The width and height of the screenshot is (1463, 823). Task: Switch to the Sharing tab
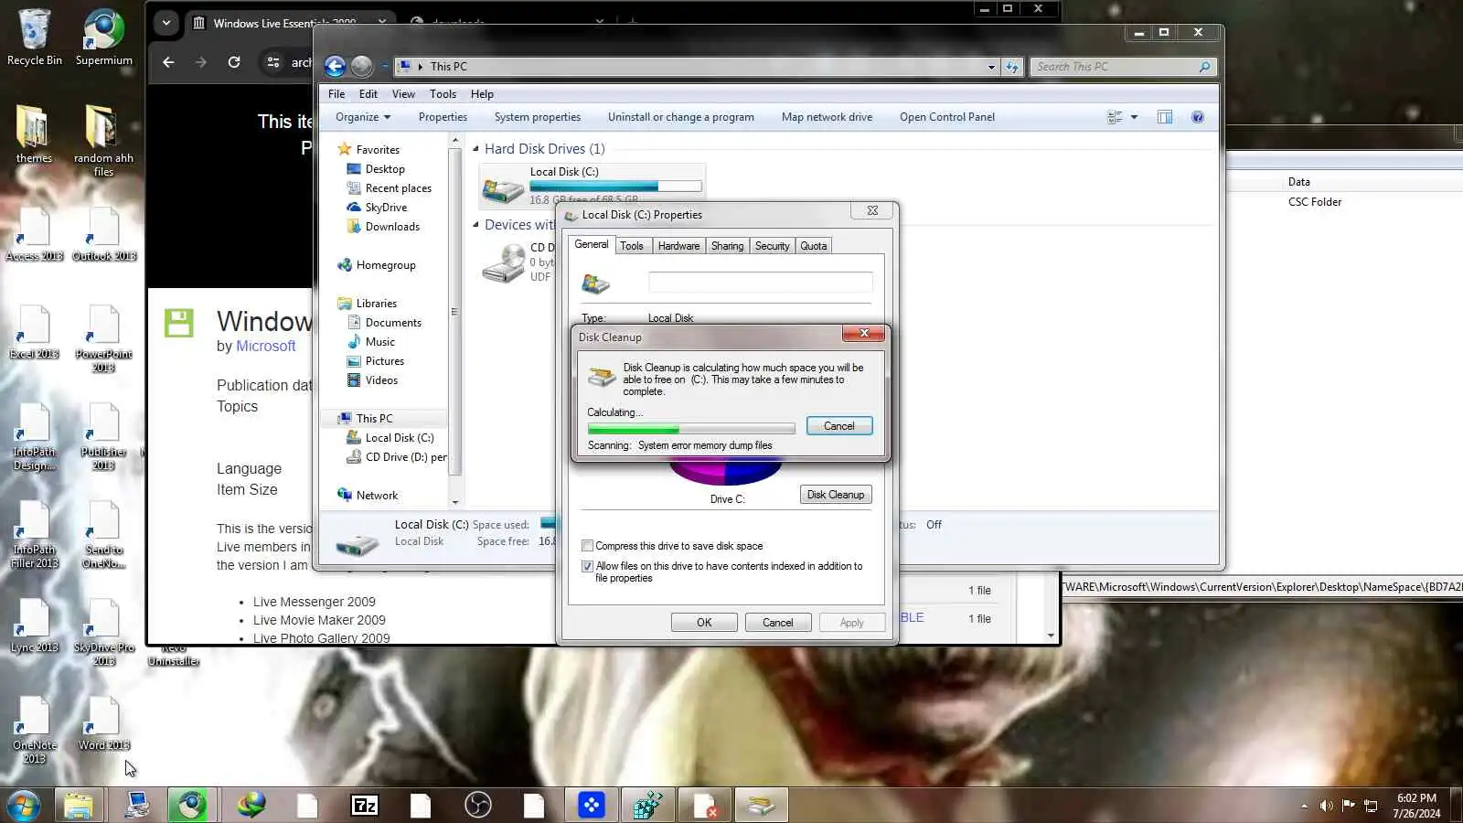727,246
